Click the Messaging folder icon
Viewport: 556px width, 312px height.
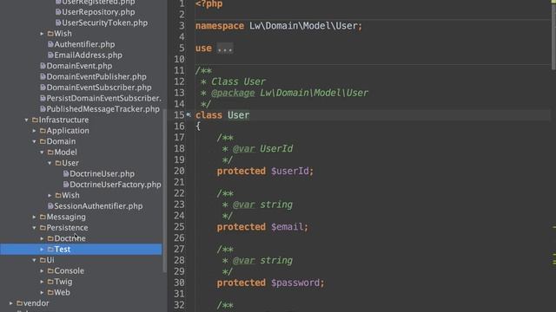[43, 217]
